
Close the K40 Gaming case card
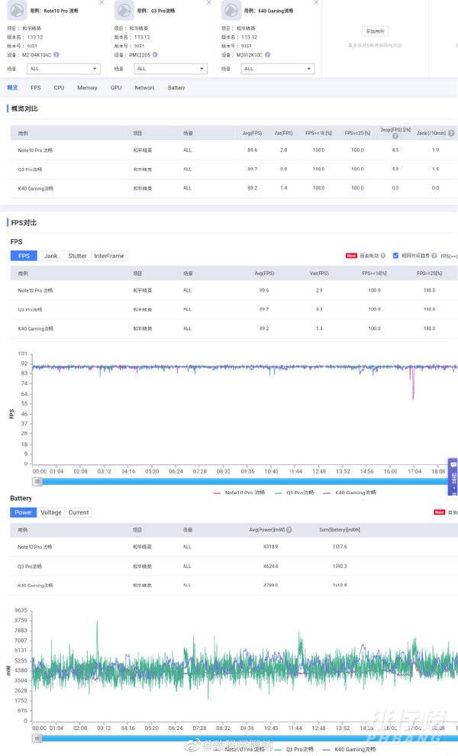coord(315,2)
